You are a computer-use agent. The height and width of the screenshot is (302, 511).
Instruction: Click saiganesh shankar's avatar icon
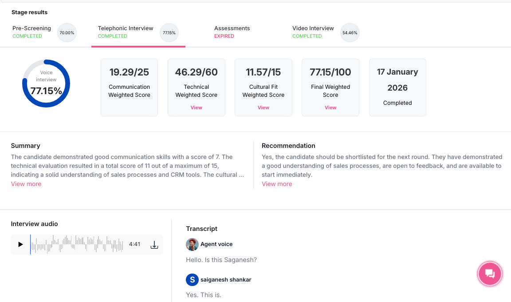[x=192, y=280]
